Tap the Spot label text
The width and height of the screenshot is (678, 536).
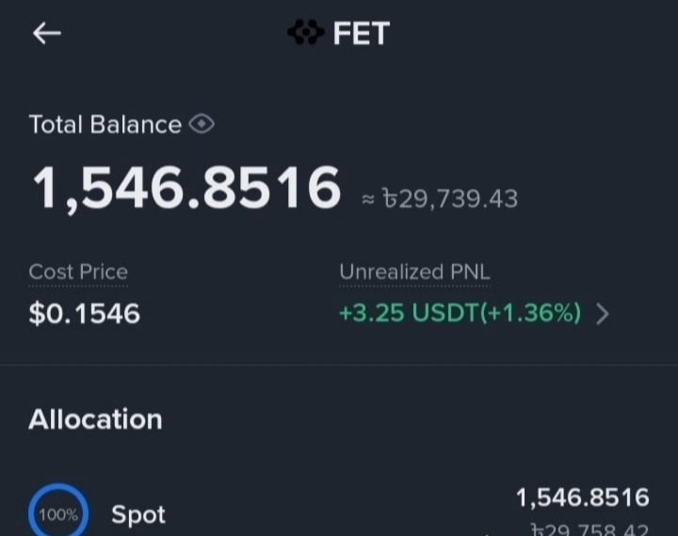(138, 514)
